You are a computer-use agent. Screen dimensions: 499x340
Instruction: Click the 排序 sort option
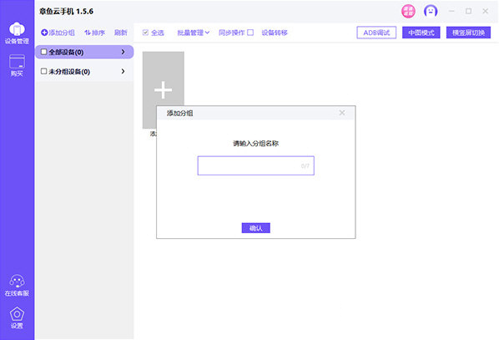point(94,33)
